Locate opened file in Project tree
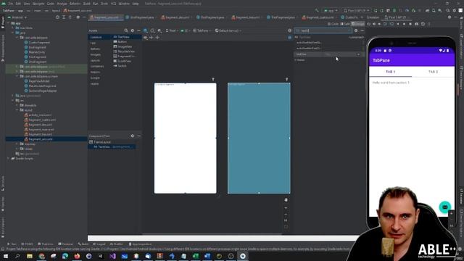Viewport: 464px width, 261px height. 57,17
